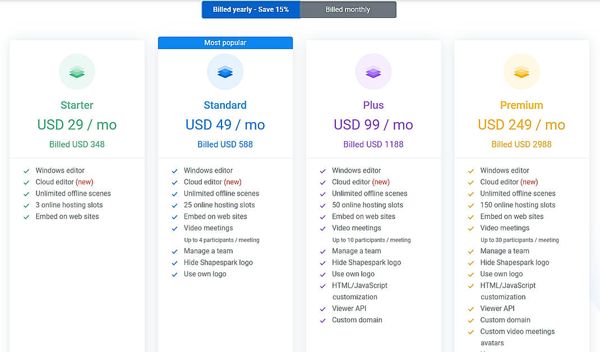Click 3 online hosting slots feature
The image size is (600, 352).
tap(70, 205)
